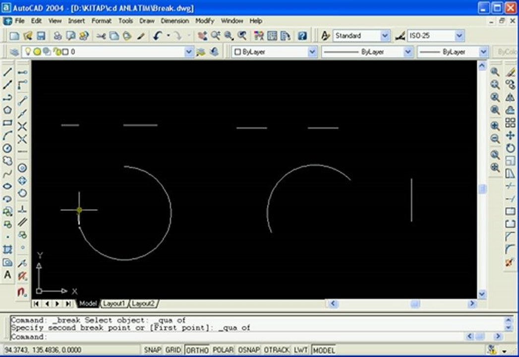Pick the Snap to Quadrant osnap icon

22,181
